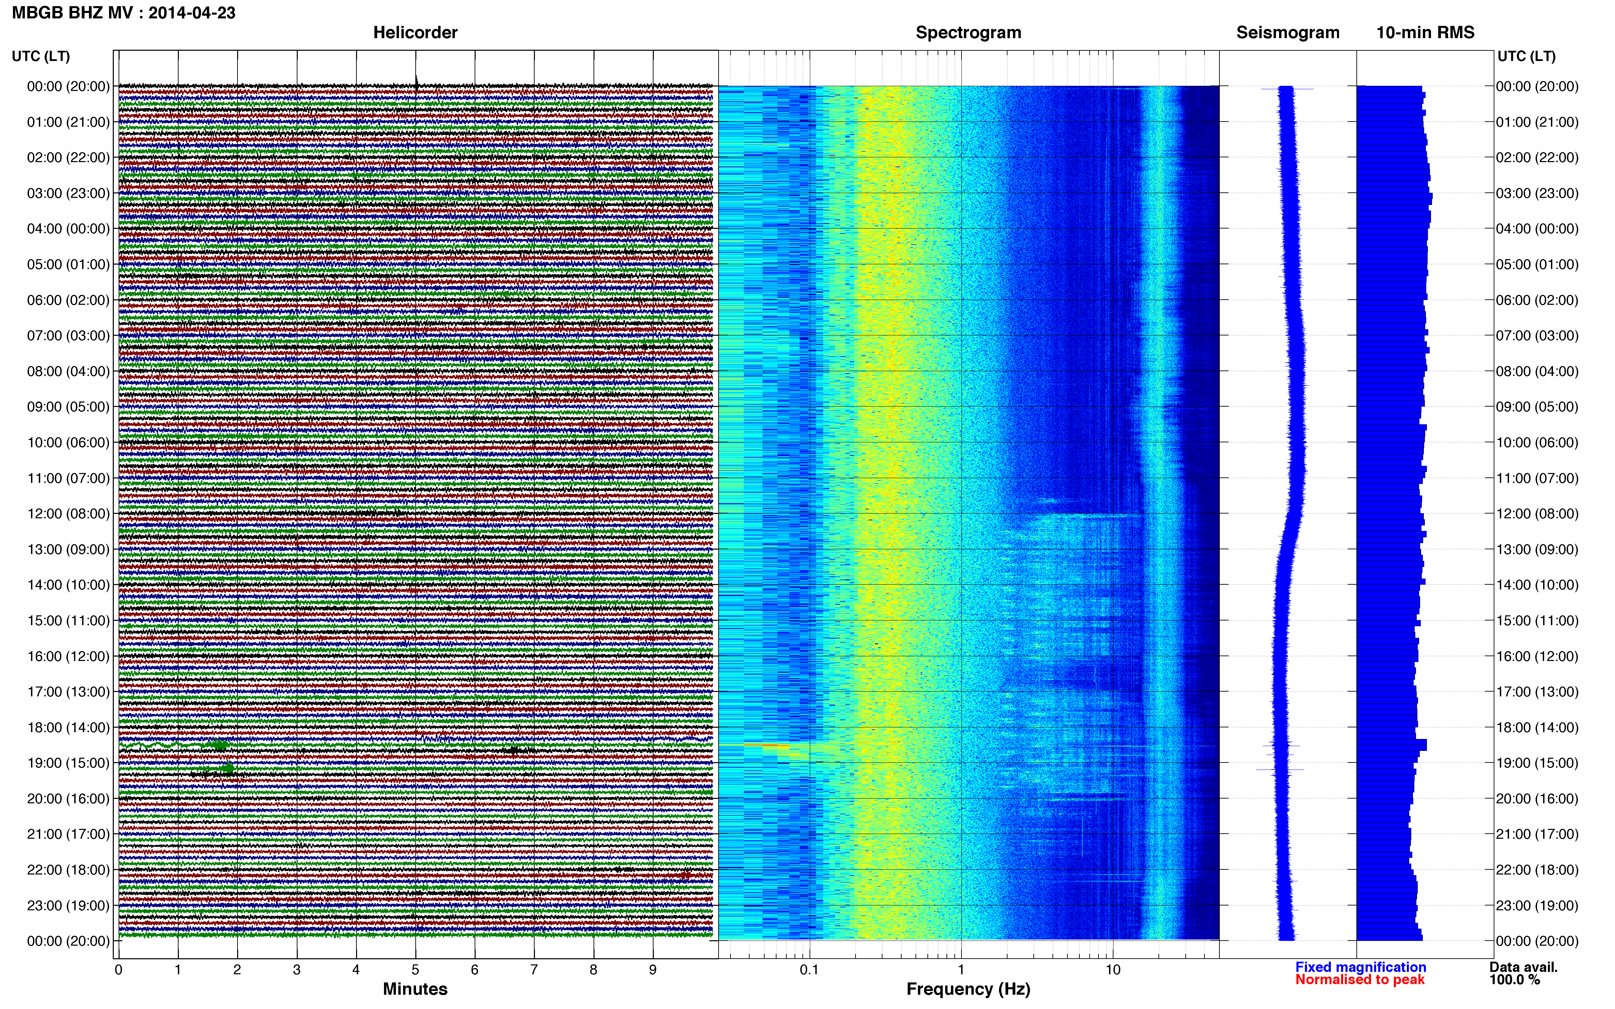Click minute tick label 9 under the Helicorder

(653, 969)
